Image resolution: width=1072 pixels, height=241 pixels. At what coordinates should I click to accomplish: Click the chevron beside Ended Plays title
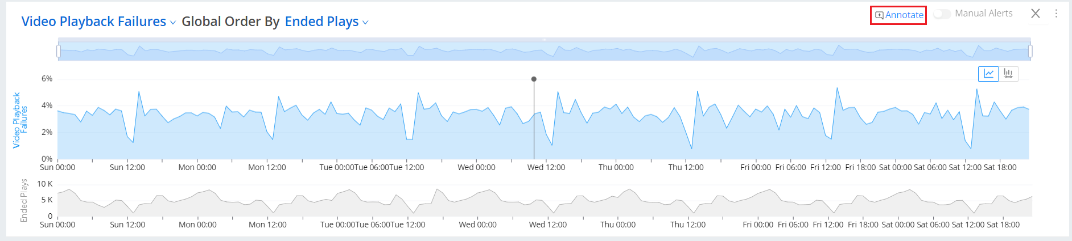tap(365, 23)
